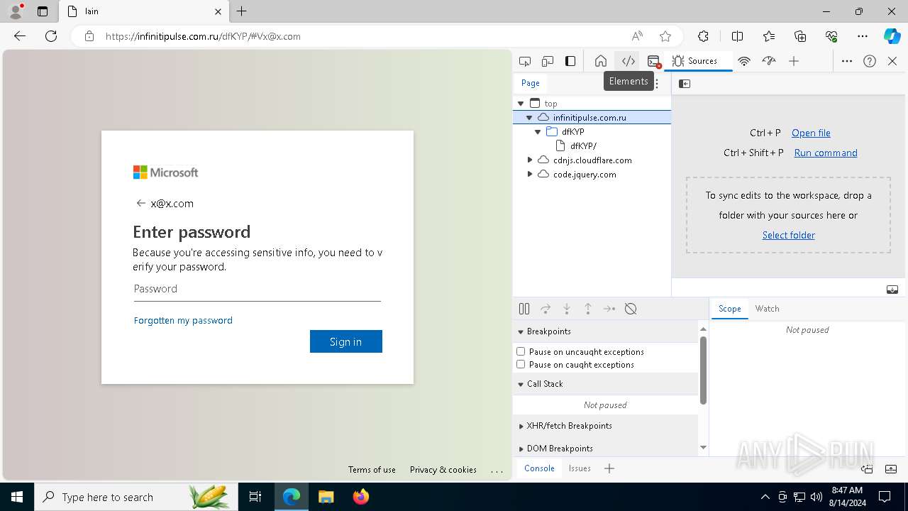Open the Copilot icon in Edge
908x511 pixels.
coord(892,36)
